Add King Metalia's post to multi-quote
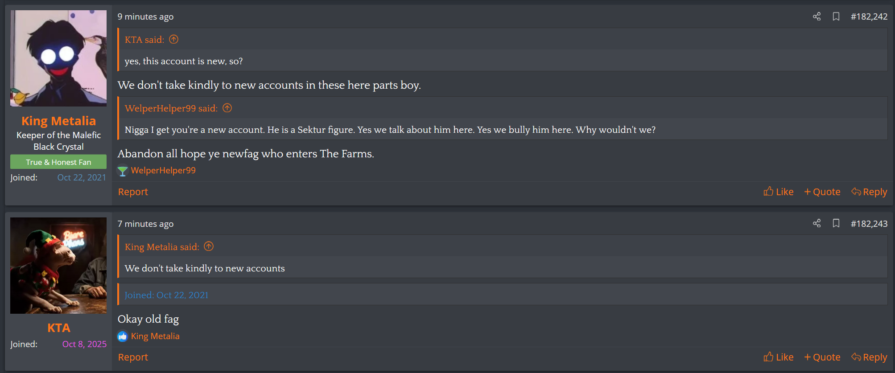This screenshot has height=373, width=895. click(822, 192)
